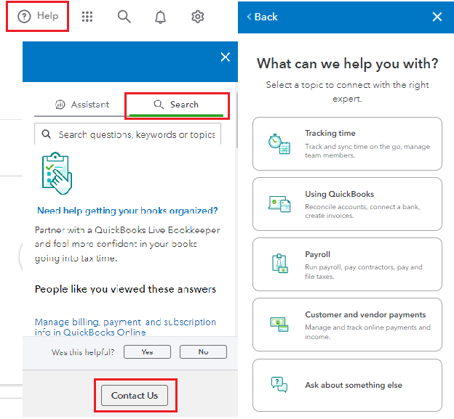Switch to the Assistant tab
Viewport: 454px width, 419px height.
click(x=82, y=105)
